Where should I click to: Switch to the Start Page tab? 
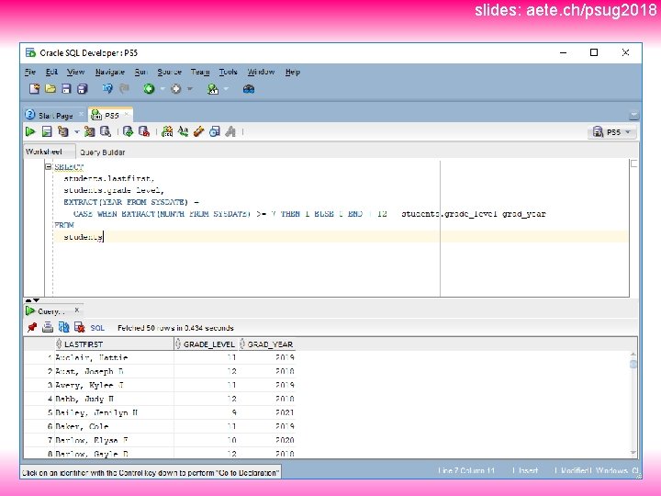tap(55, 116)
